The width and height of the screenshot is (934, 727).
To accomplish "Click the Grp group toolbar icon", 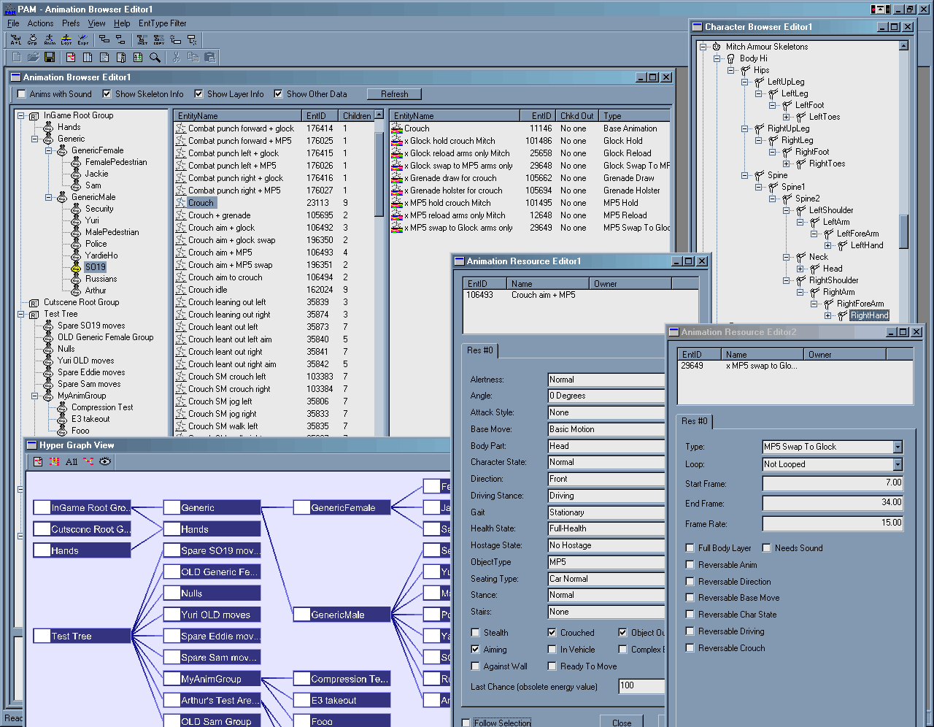I will tap(32, 40).
